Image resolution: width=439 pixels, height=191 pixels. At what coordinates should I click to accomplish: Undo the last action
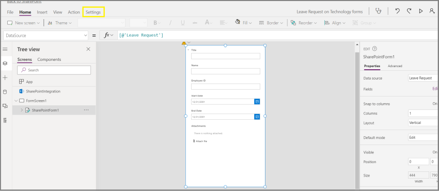click(397, 11)
